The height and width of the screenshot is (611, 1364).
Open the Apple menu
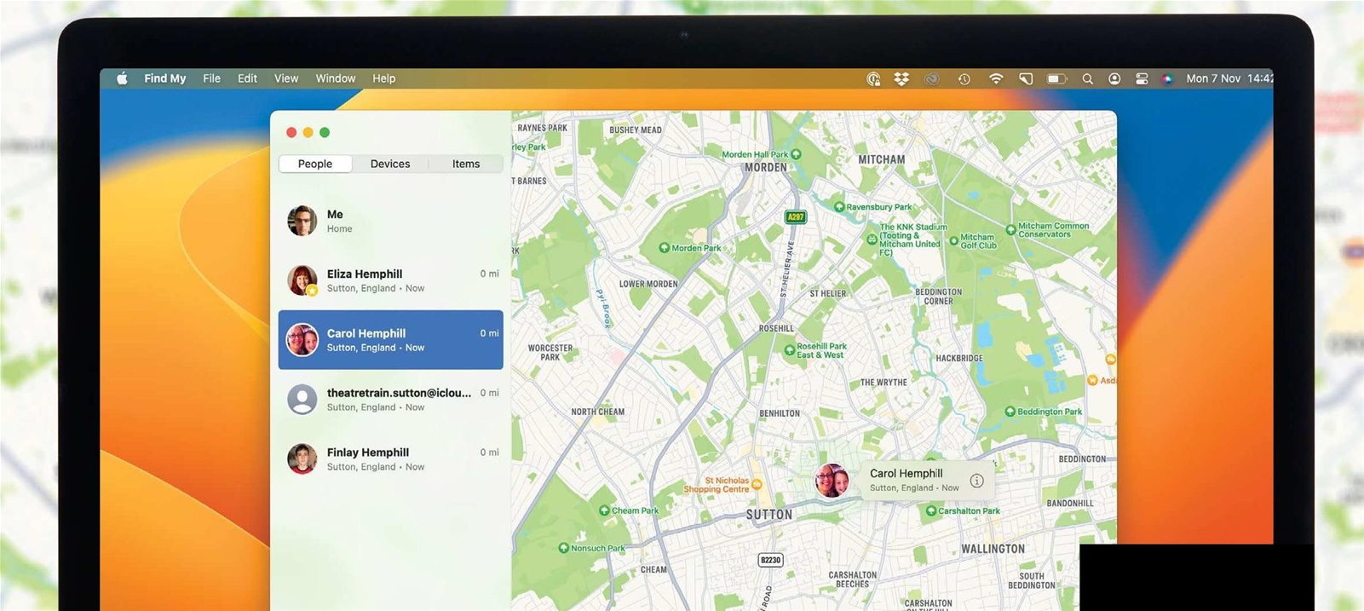click(x=122, y=78)
